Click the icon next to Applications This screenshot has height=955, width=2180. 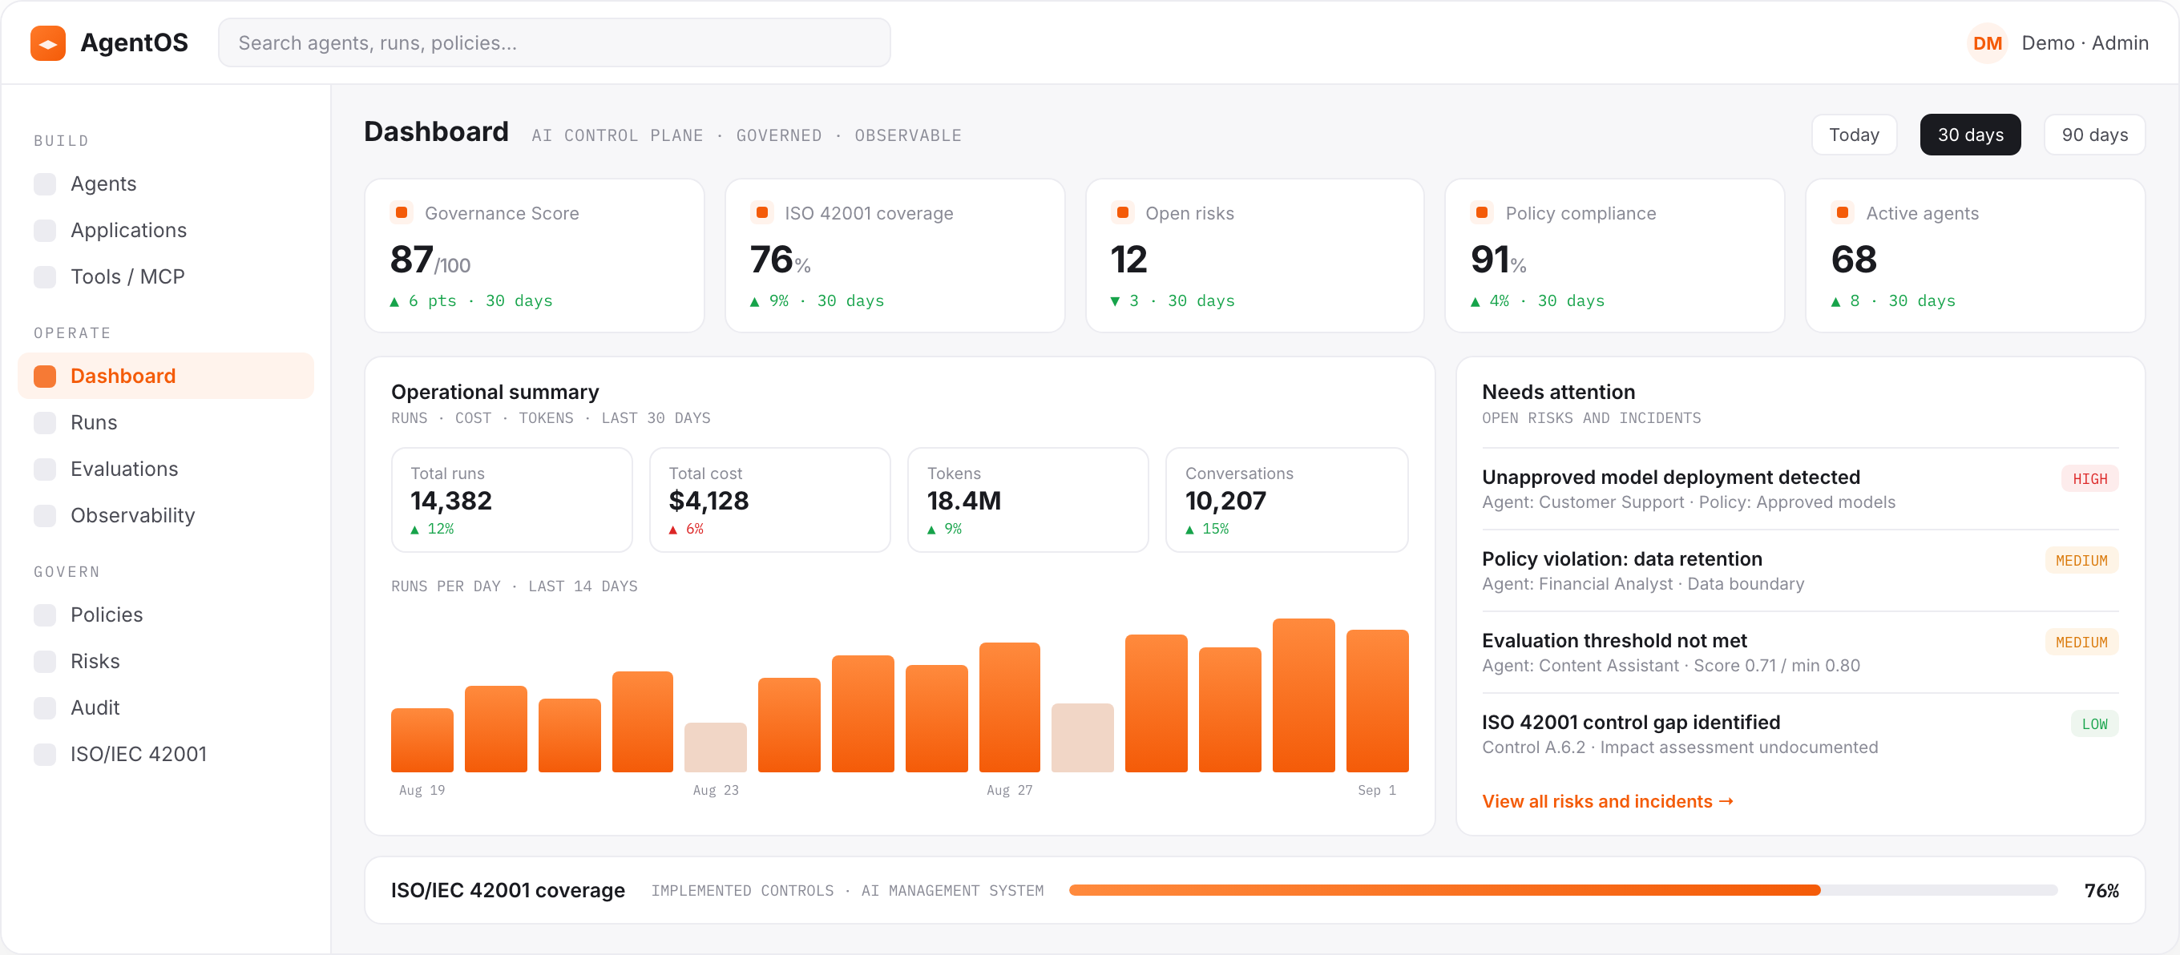tap(45, 230)
